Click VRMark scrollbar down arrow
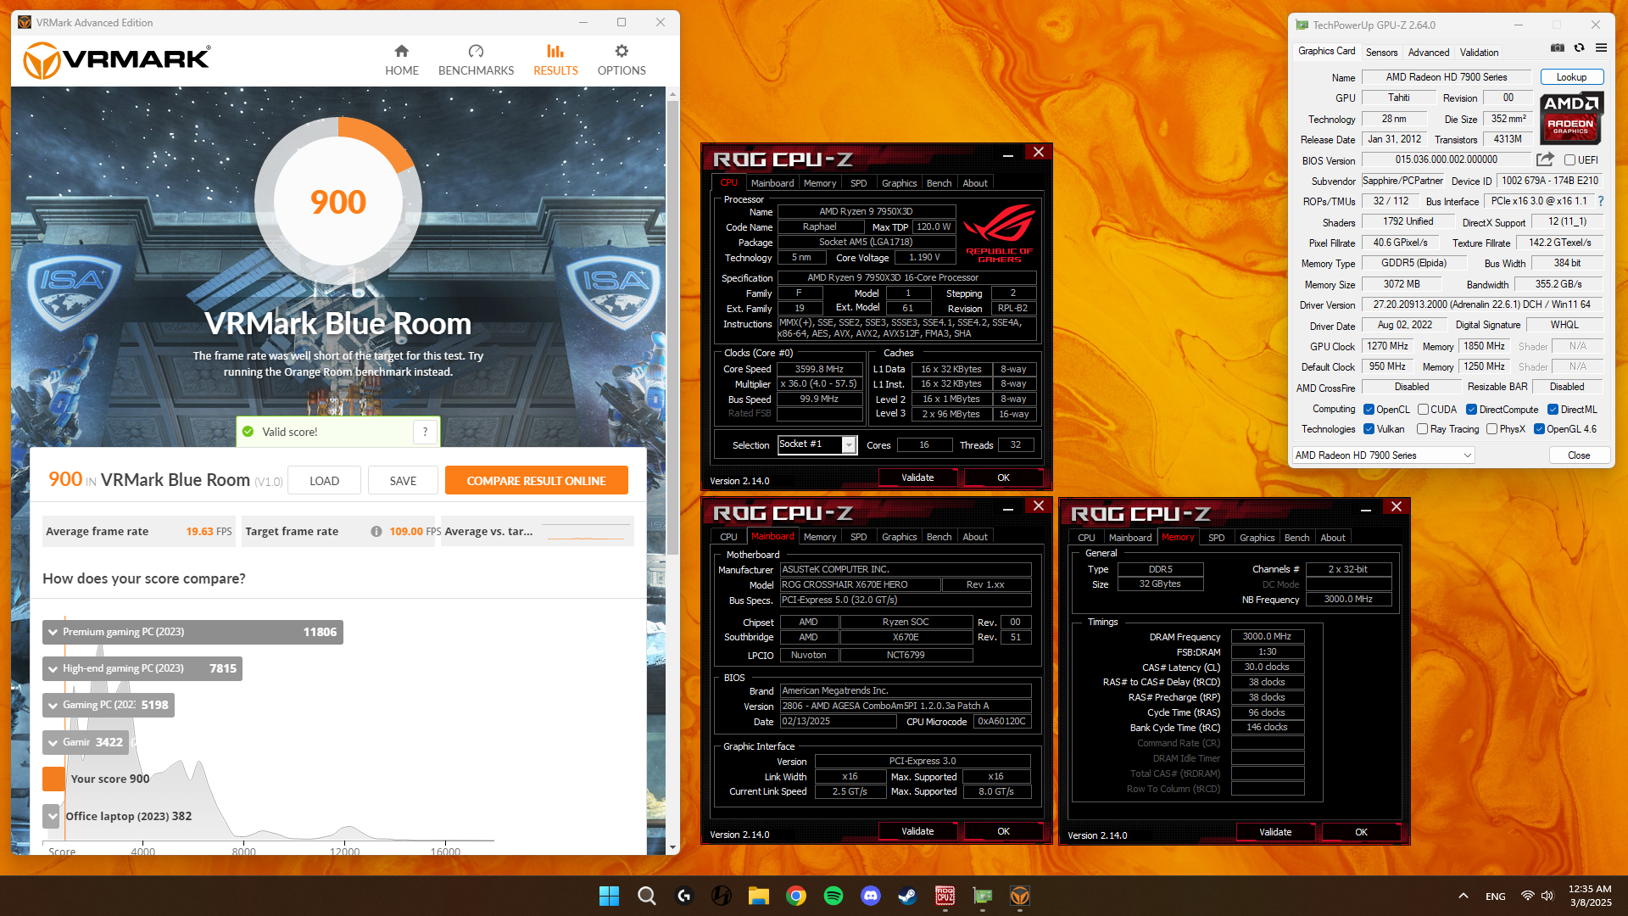 (672, 847)
